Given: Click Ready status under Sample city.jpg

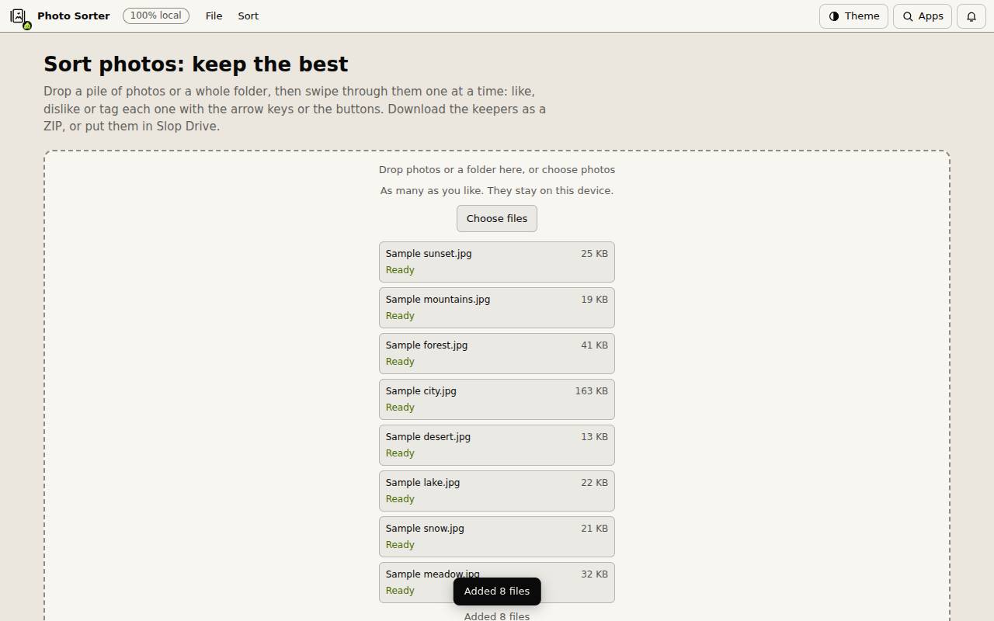Looking at the screenshot, I should tap(400, 408).
